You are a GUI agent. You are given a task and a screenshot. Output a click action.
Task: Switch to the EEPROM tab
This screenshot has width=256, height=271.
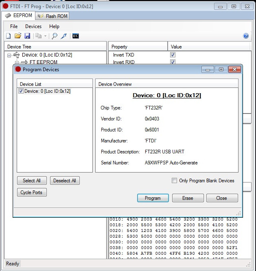coord(18,15)
